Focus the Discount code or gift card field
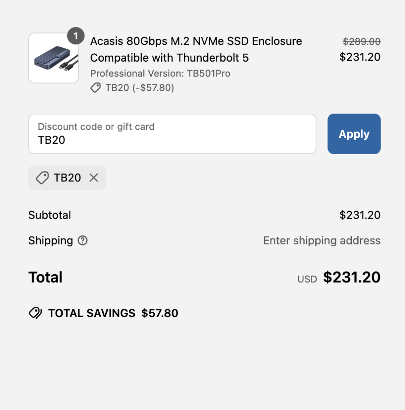The height and width of the screenshot is (410, 405). (x=172, y=134)
